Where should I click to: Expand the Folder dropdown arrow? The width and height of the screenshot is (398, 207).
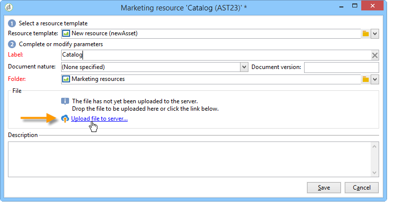click(x=375, y=79)
